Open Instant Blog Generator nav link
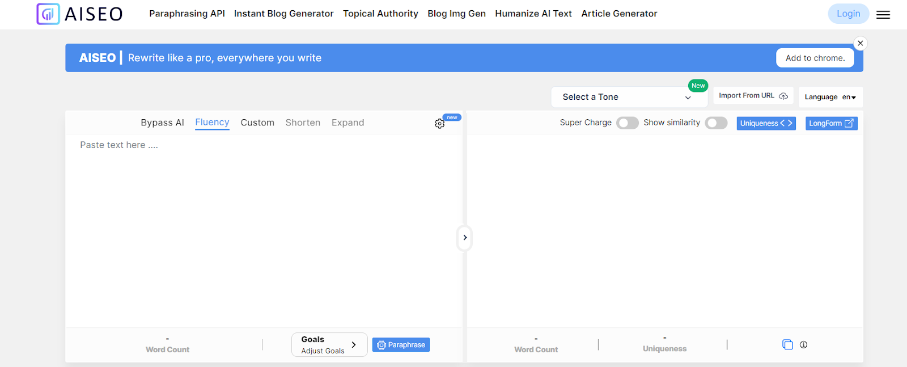This screenshot has height=367, width=907. (283, 14)
